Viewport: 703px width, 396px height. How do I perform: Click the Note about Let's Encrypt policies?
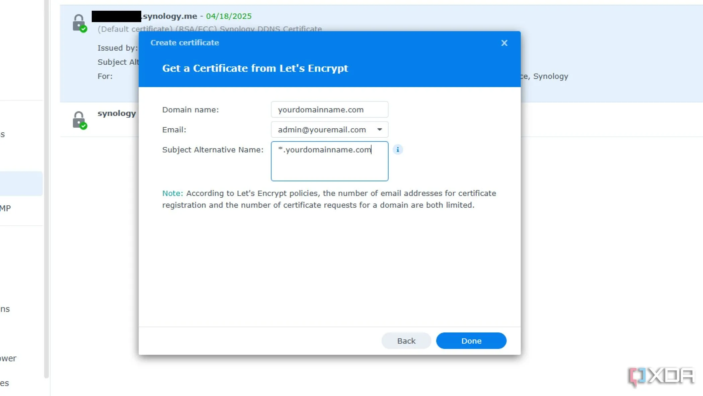tap(329, 199)
